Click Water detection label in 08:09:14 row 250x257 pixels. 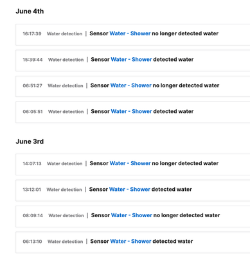[x=66, y=216]
